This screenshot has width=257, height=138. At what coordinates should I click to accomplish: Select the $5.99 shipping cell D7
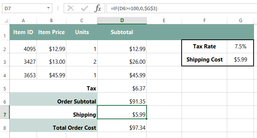[122, 112]
